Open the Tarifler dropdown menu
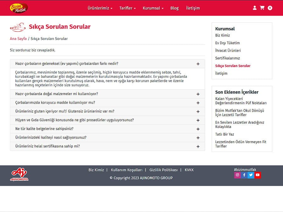 127,8
